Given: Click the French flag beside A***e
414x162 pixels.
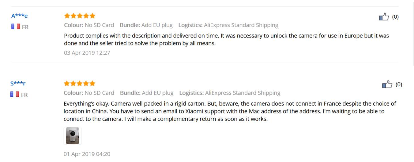Looking at the screenshot, I should (16, 27).
